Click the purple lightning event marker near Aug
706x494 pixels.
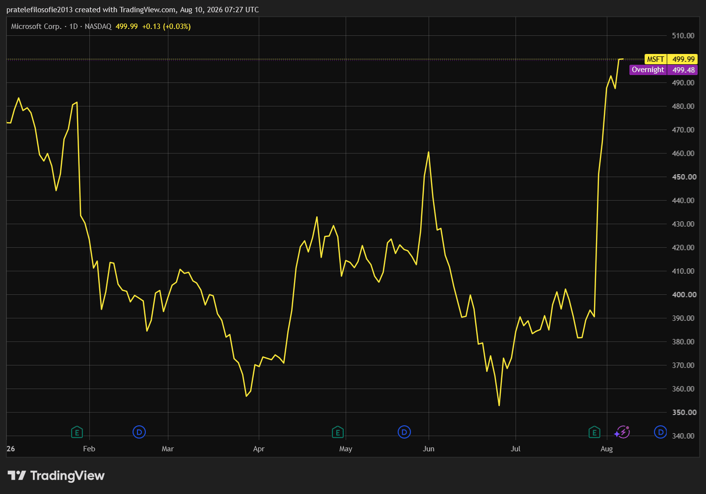pos(622,432)
